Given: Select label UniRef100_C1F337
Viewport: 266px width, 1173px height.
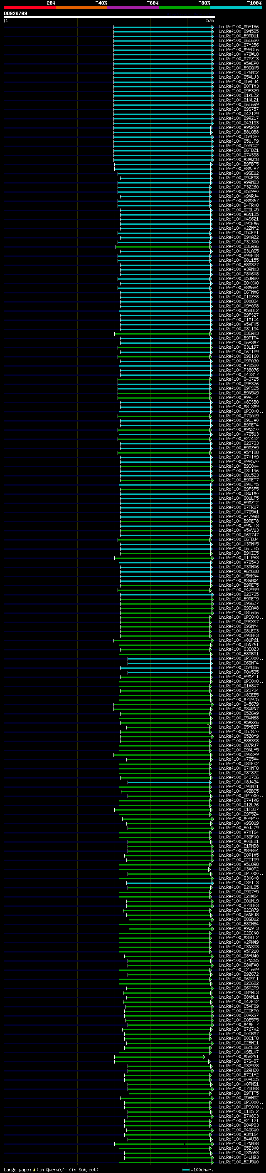Looking at the screenshot, I should (238, 810).
